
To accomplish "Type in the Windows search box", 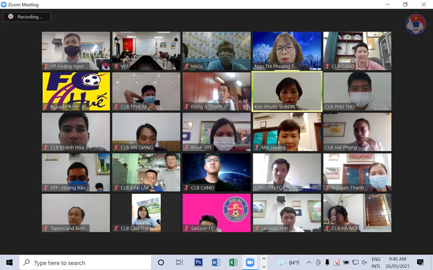I will (87, 262).
